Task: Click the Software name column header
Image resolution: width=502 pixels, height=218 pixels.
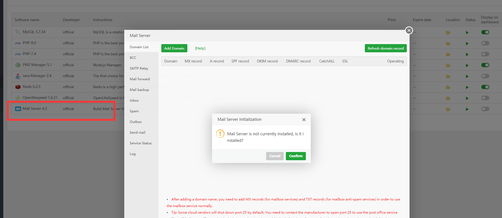Action: point(27,20)
